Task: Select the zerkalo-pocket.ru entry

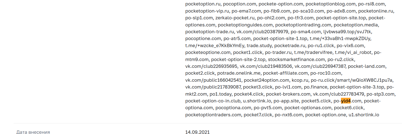Action: 235,18
